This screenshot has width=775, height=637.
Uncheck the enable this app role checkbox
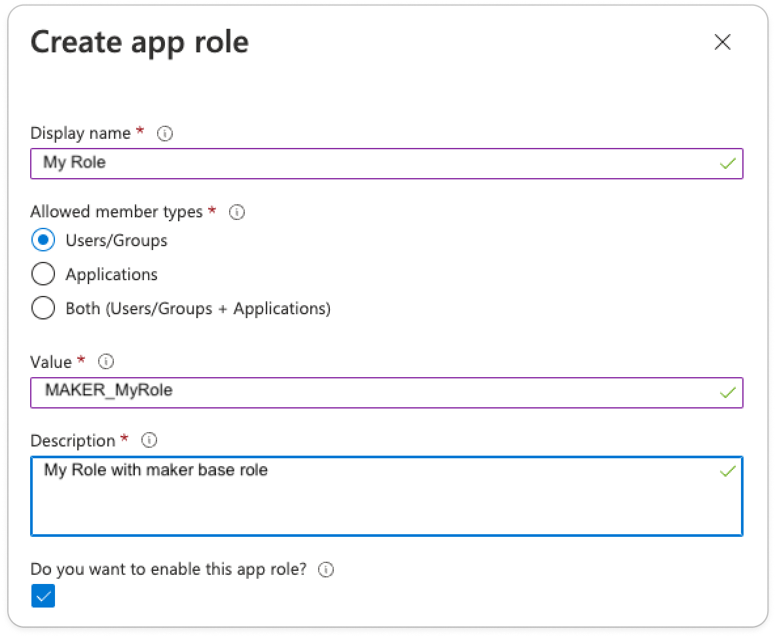click(x=43, y=596)
